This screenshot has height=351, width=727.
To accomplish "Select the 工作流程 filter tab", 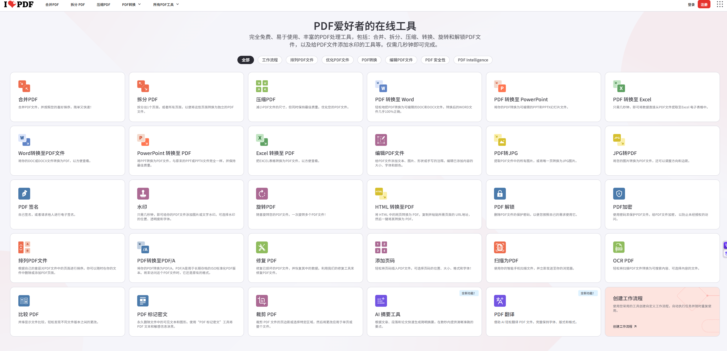I will [x=270, y=60].
